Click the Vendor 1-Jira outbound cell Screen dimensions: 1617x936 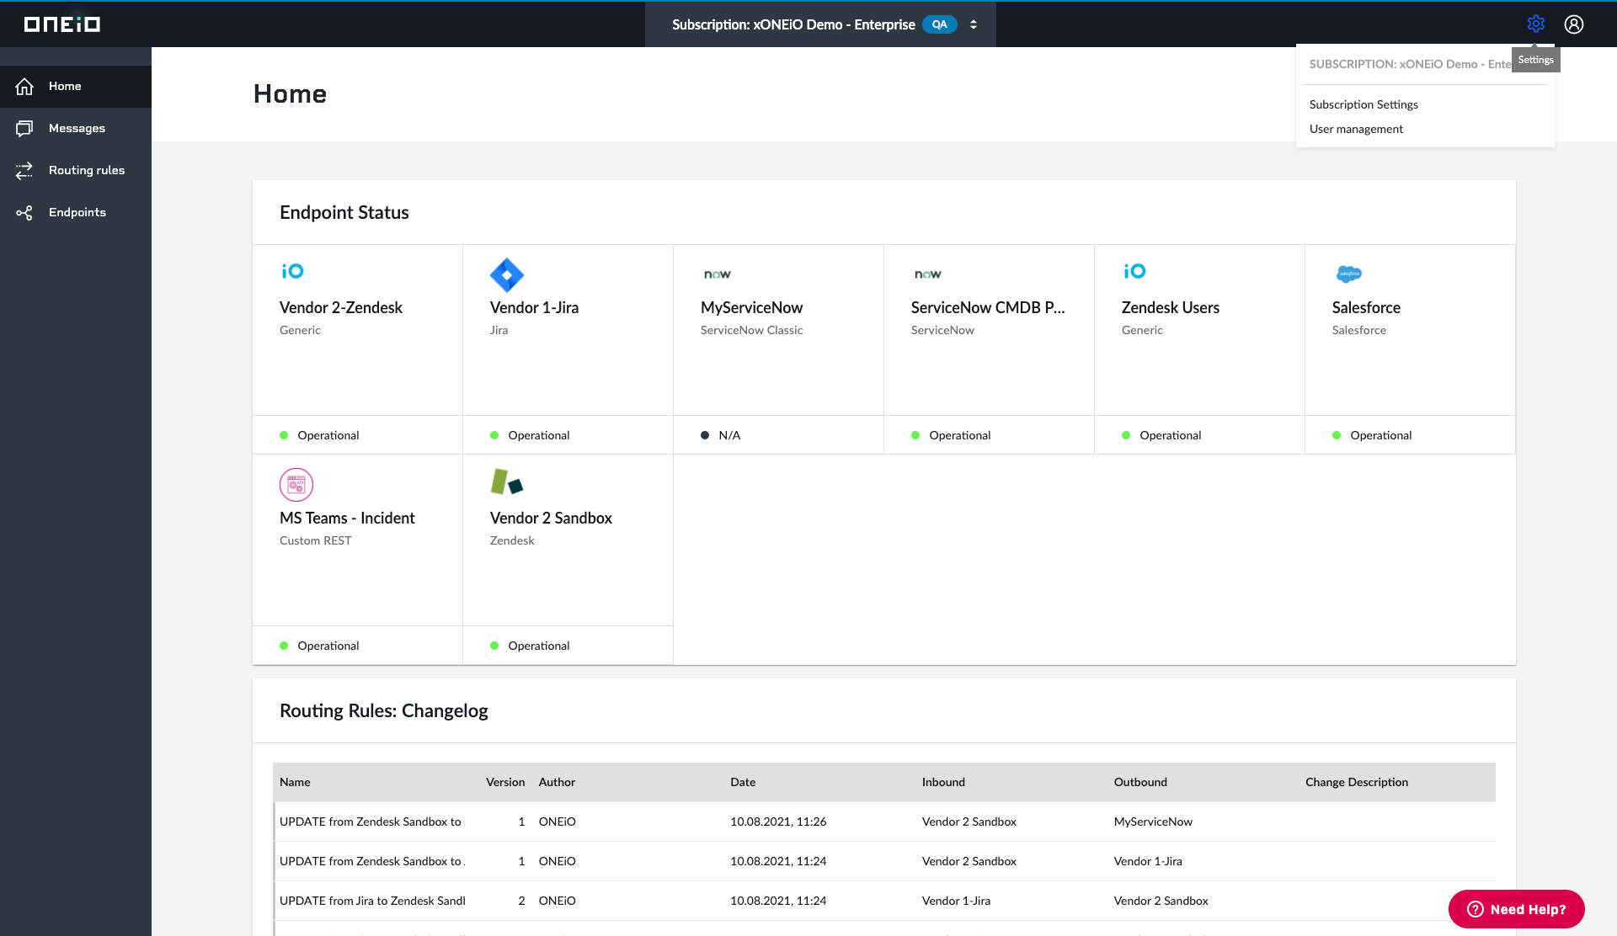[x=1147, y=861]
